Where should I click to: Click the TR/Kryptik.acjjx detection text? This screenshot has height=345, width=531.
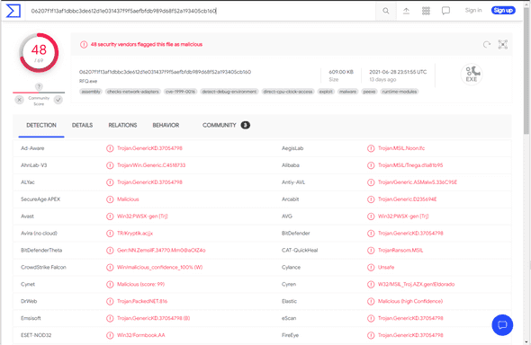tap(135, 234)
